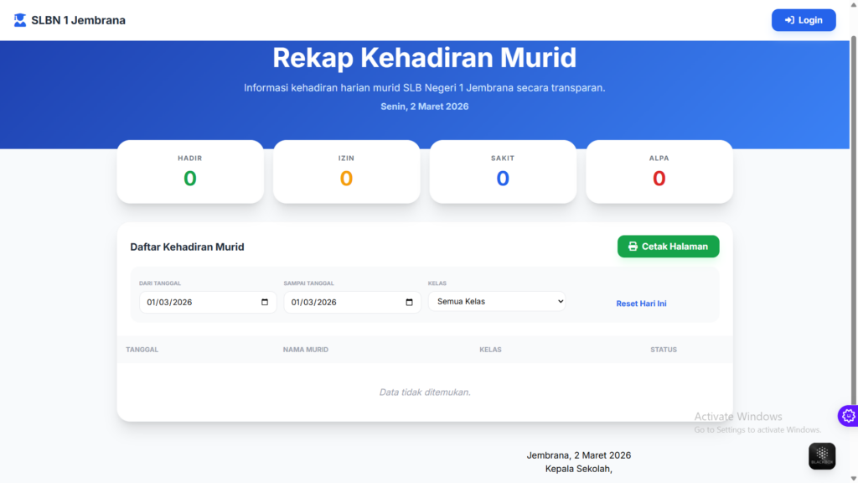Click the Blackbox floating icon
The image size is (858, 483).
821,455
